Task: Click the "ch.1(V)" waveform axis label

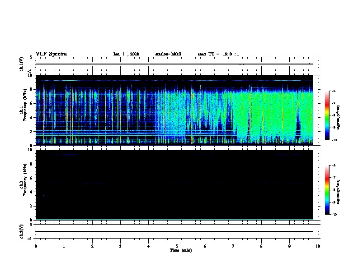Action: (21, 64)
